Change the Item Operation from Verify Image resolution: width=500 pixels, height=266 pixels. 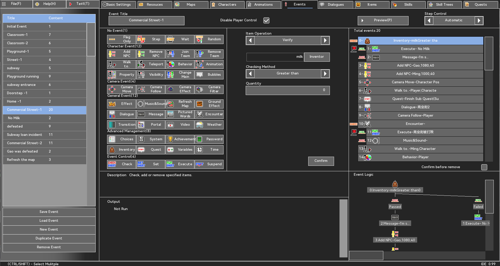(x=325, y=40)
